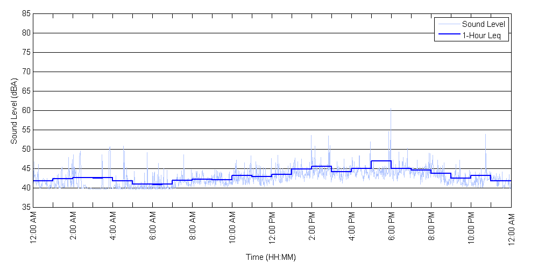This screenshot has height=269, width=538.
Task: Click the '1-Hour Leq' legend entry
Action: coord(481,36)
